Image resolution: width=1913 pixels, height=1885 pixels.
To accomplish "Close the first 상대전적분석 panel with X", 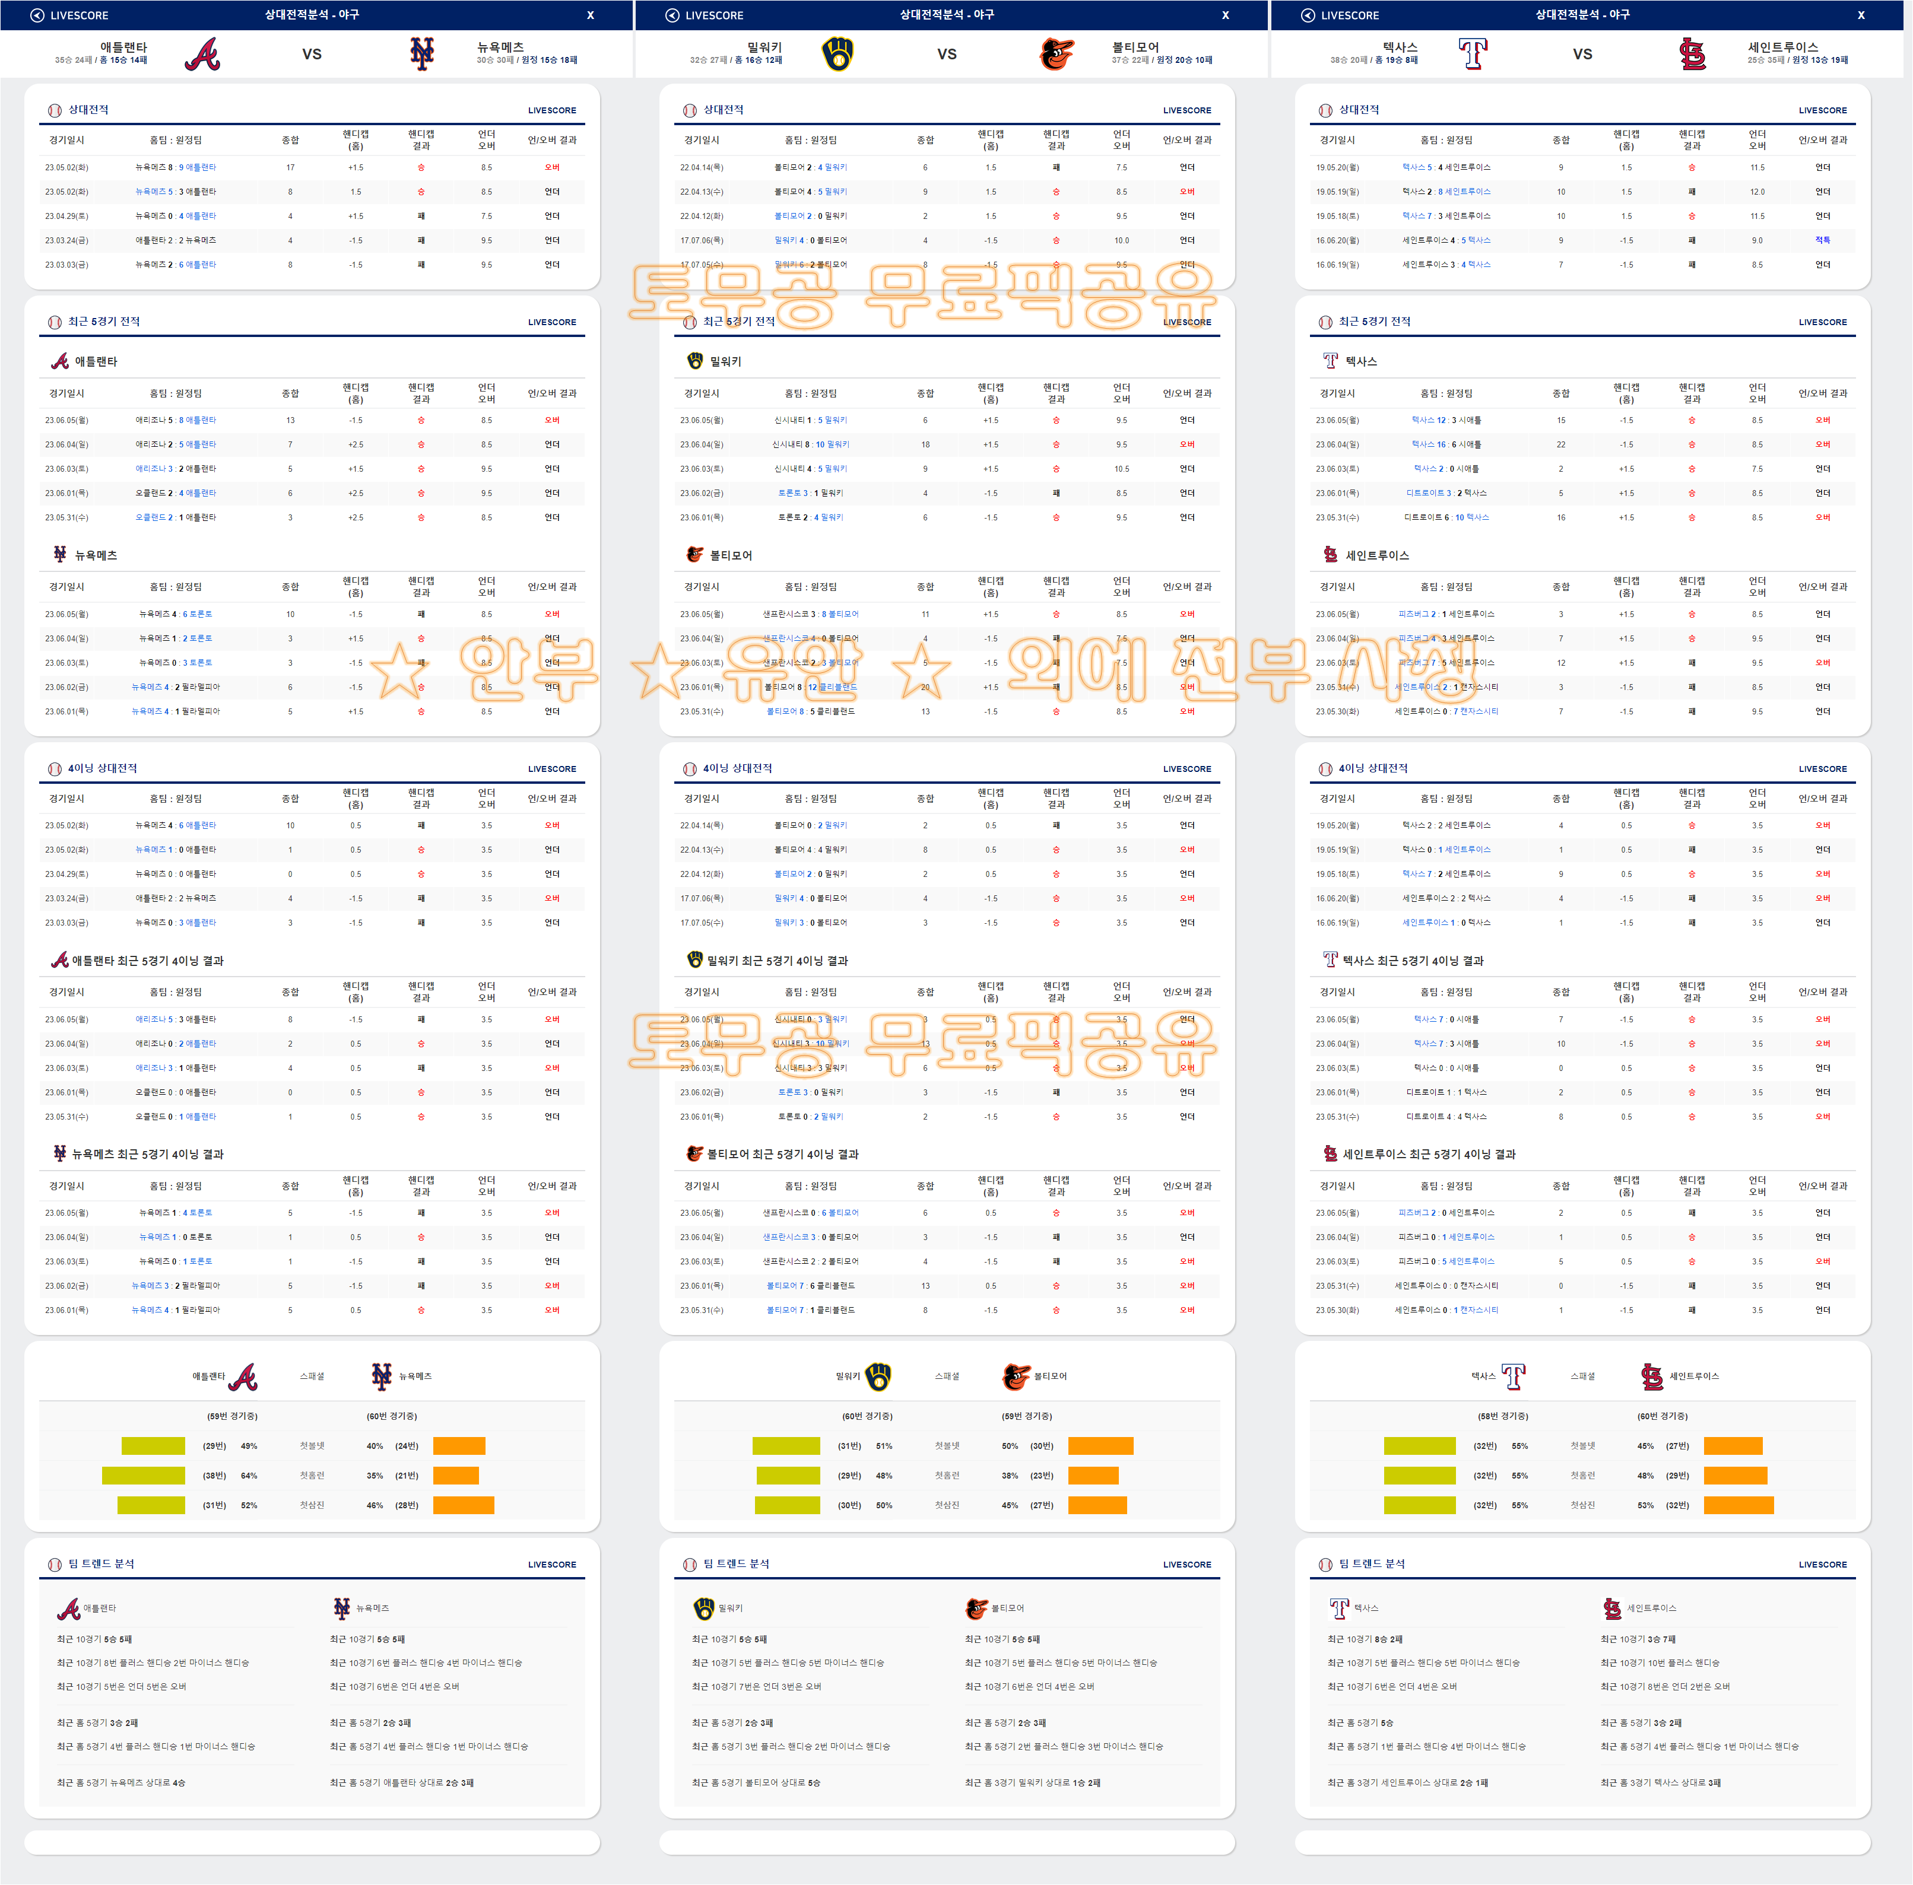I will (590, 15).
